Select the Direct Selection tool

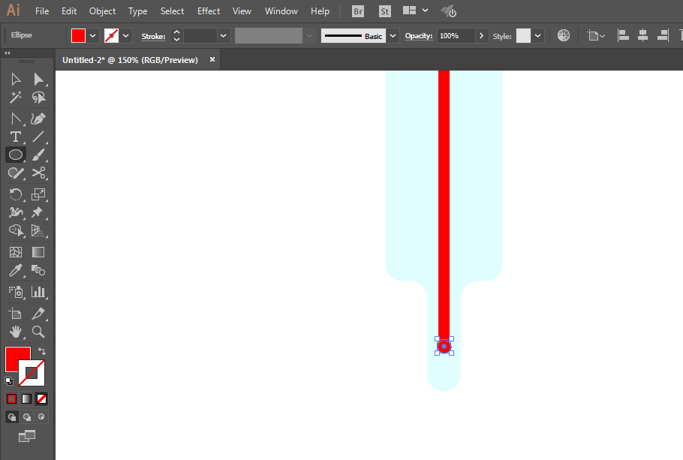coord(38,80)
